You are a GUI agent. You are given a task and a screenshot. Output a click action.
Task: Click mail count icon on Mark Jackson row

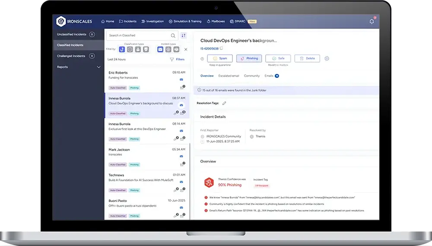[182, 164]
